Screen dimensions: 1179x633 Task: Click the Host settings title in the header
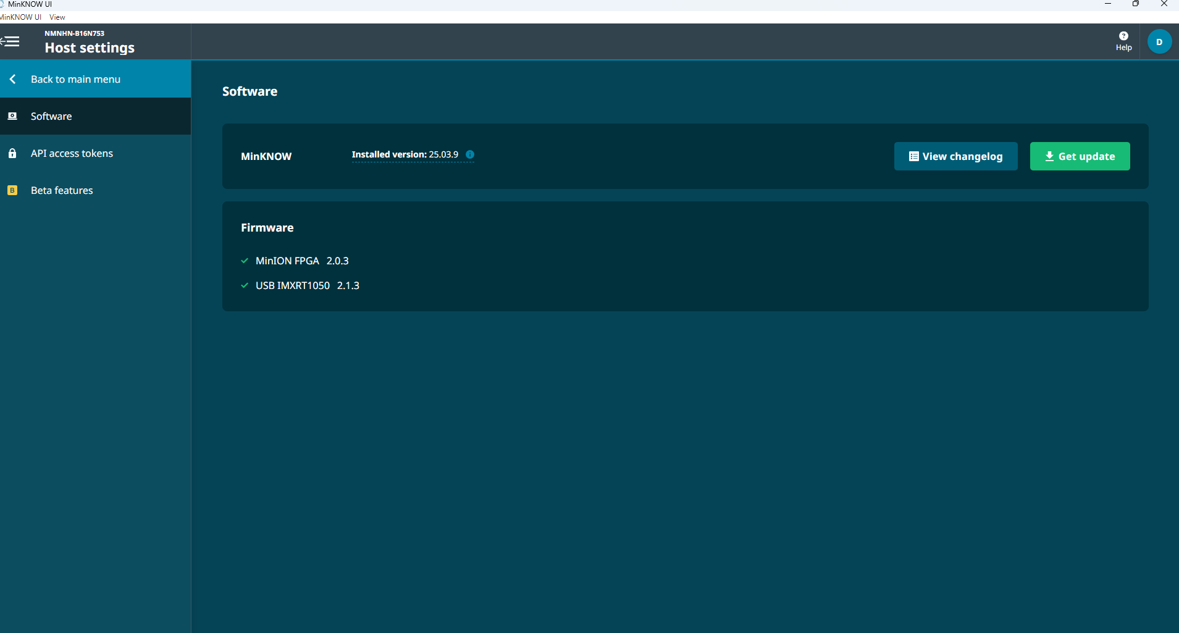[90, 48]
